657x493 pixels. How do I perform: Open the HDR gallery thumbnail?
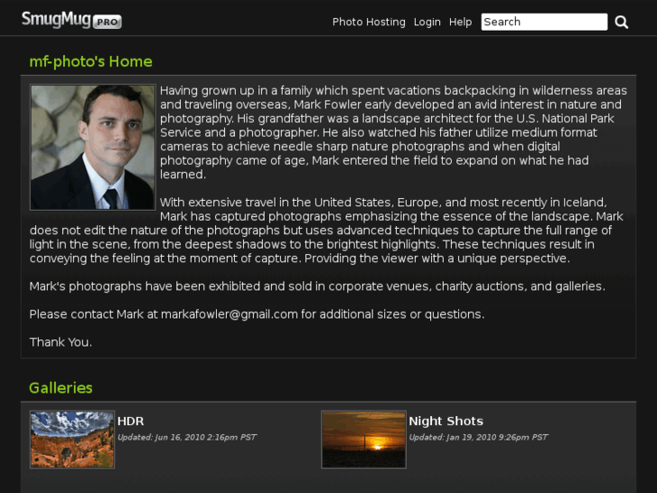click(72, 440)
